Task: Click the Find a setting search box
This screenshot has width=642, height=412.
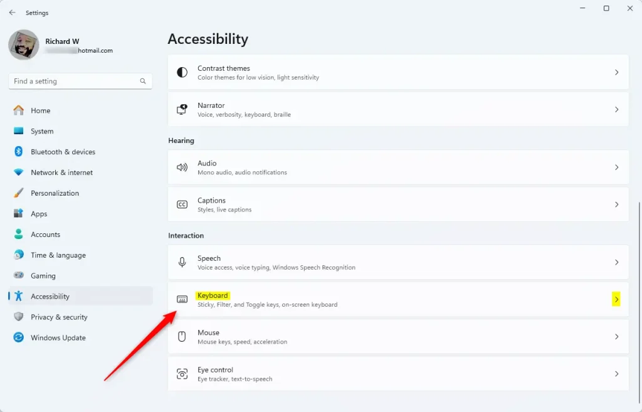Action: coord(80,81)
